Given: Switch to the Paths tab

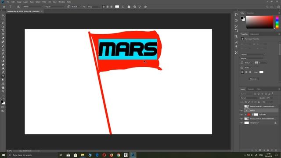Looking at the screenshot, I should 259,89.
